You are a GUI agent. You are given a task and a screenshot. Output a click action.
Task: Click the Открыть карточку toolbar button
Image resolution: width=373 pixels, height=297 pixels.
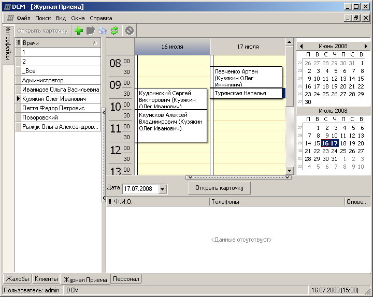click(x=42, y=31)
